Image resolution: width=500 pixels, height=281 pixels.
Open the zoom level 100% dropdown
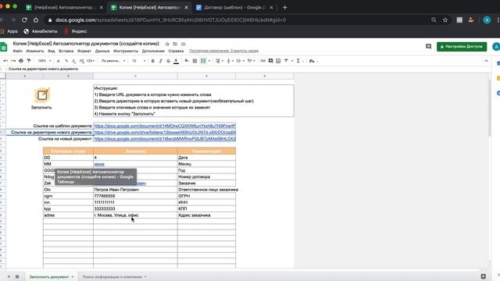[45, 61]
